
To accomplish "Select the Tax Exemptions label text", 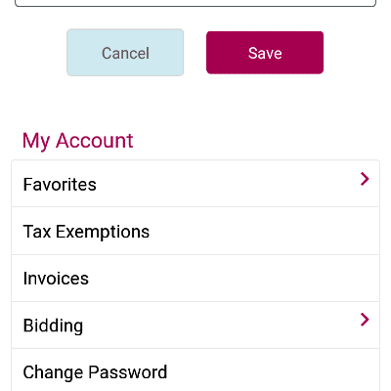I will tap(86, 232).
